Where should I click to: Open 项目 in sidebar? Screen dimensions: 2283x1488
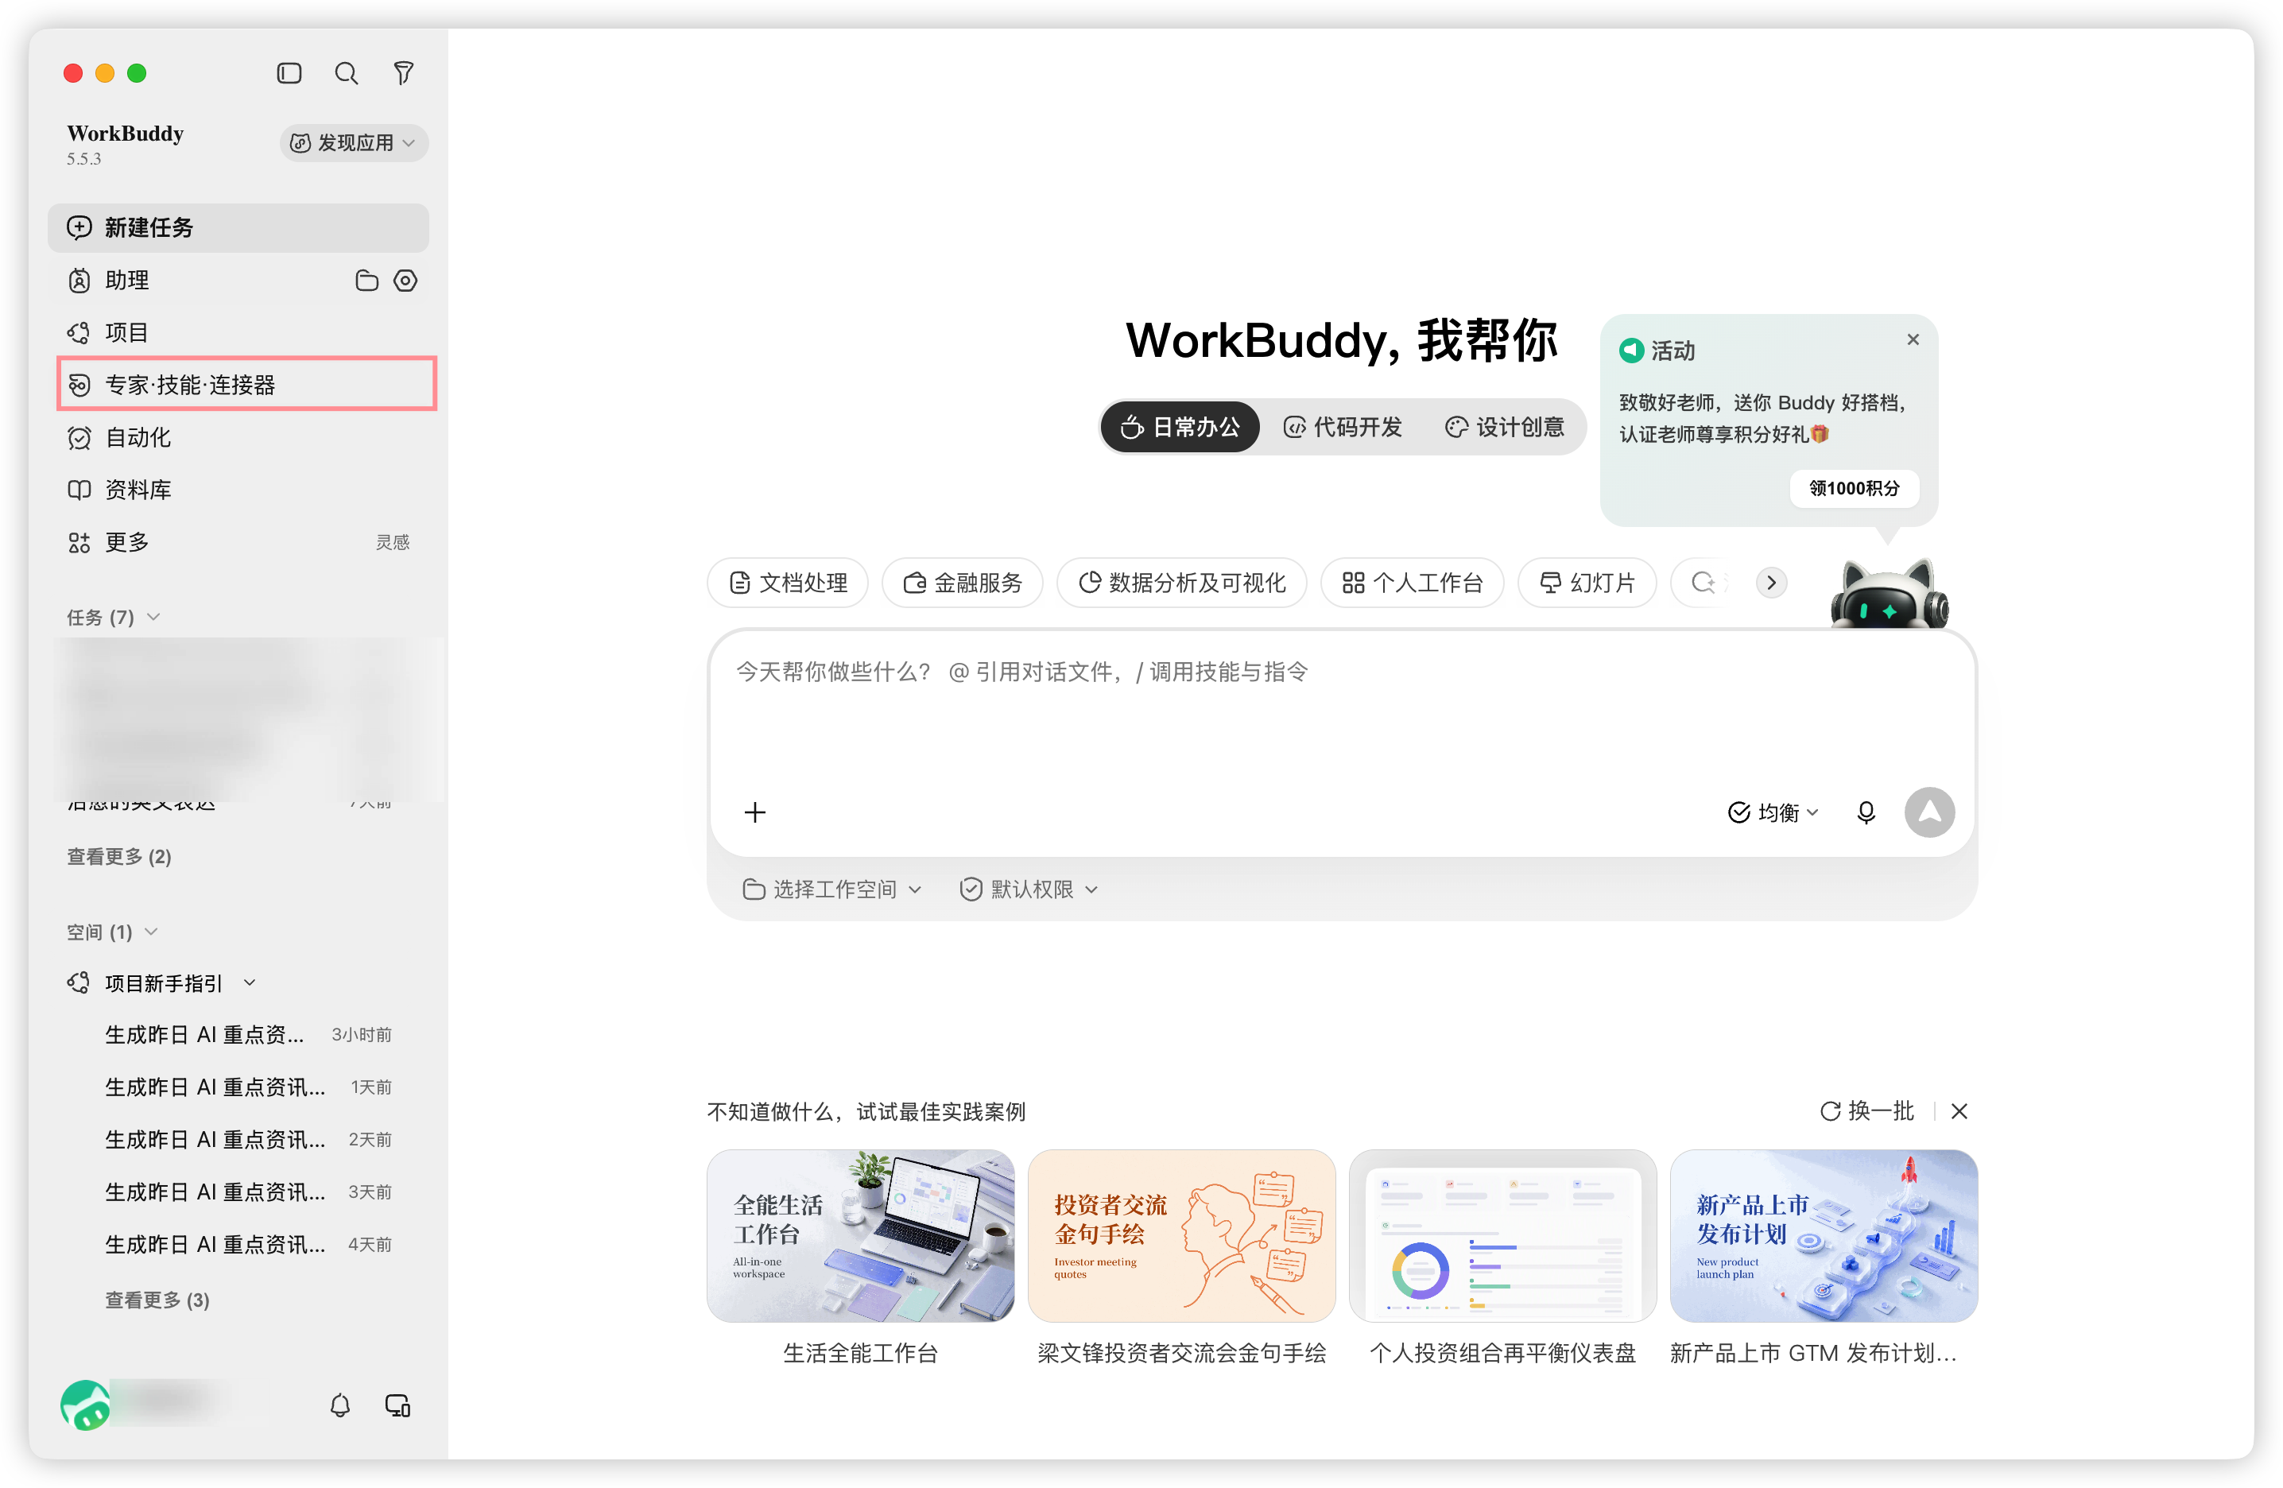pos(238,333)
